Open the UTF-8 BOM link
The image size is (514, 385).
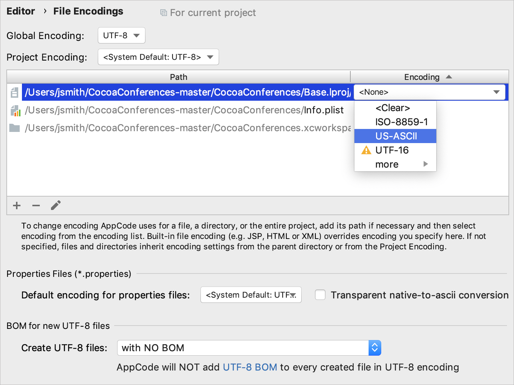pos(250,367)
